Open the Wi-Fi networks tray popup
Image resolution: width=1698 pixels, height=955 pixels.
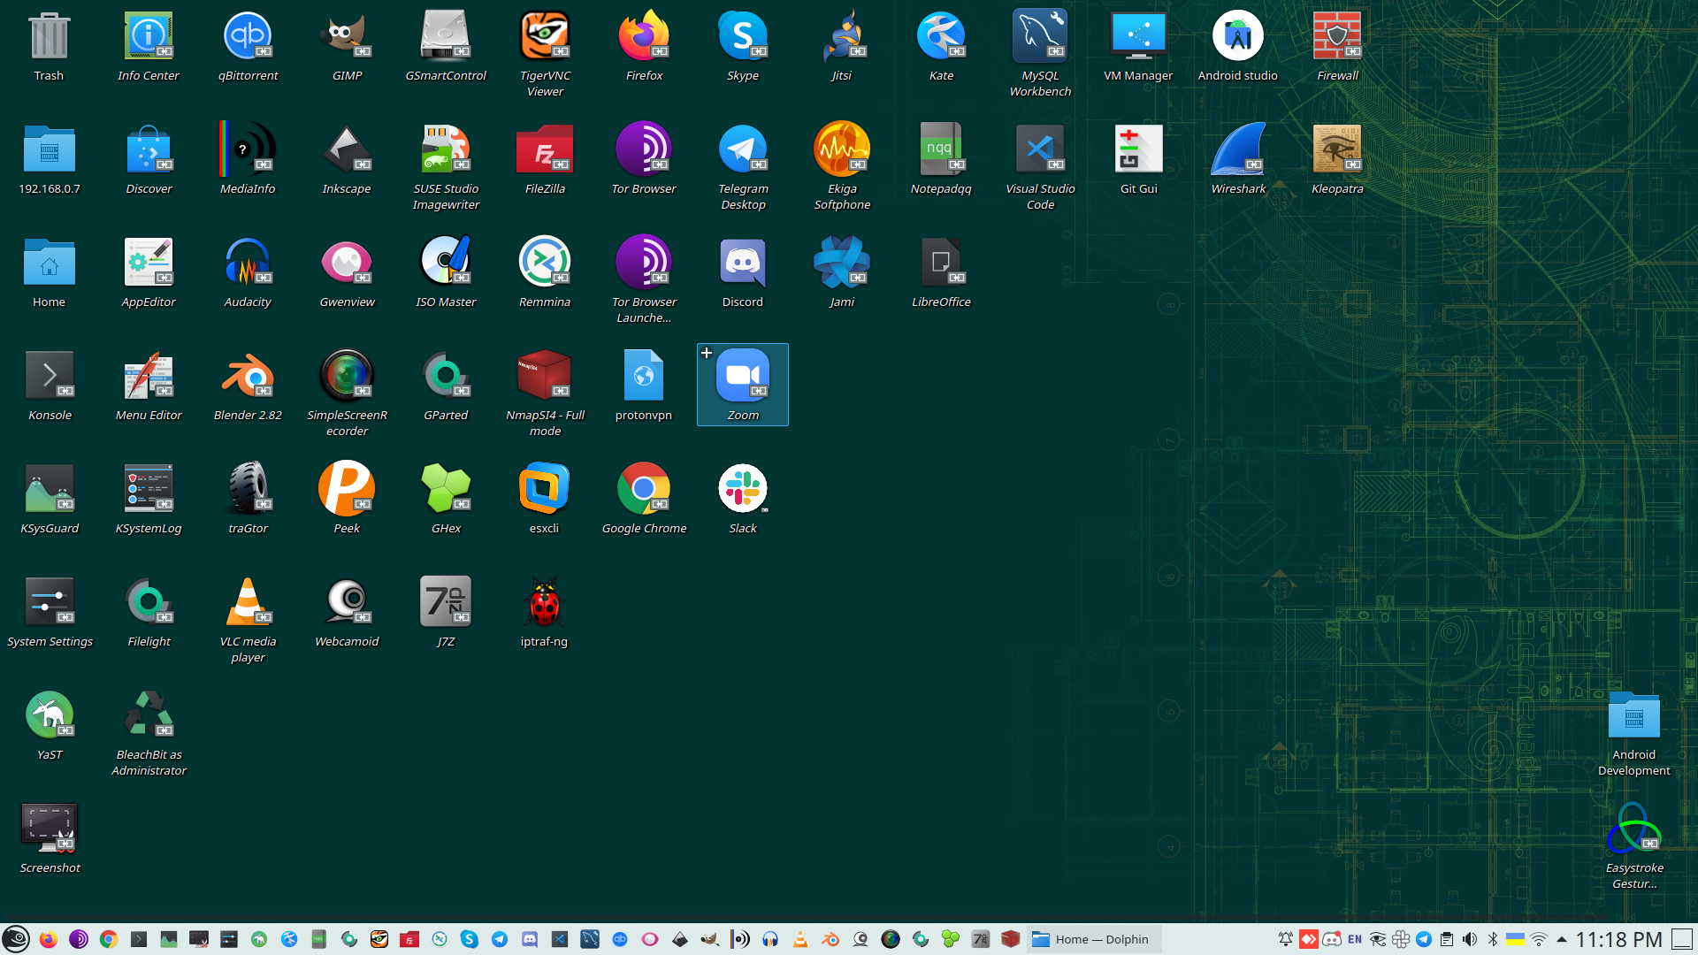tap(1539, 939)
